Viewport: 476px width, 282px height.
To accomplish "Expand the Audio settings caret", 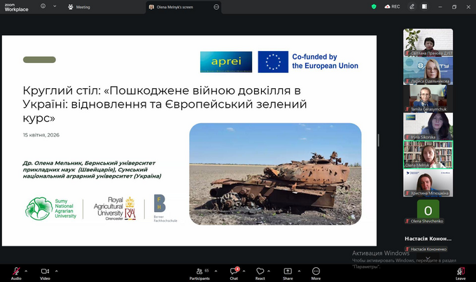I will point(26,270).
